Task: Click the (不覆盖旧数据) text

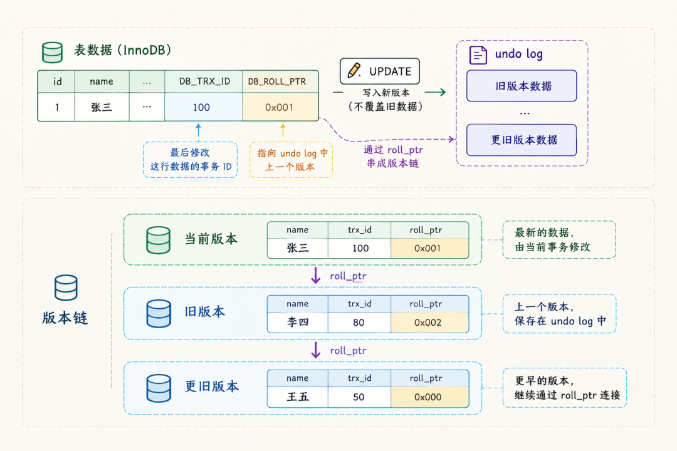Action: point(386,106)
